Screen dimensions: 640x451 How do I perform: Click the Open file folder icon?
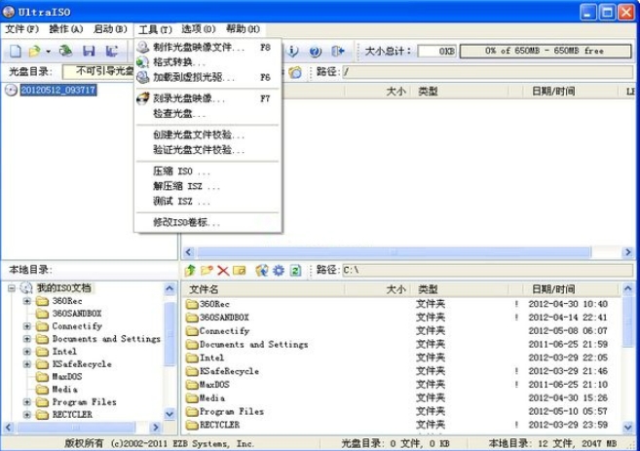[x=34, y=51]
